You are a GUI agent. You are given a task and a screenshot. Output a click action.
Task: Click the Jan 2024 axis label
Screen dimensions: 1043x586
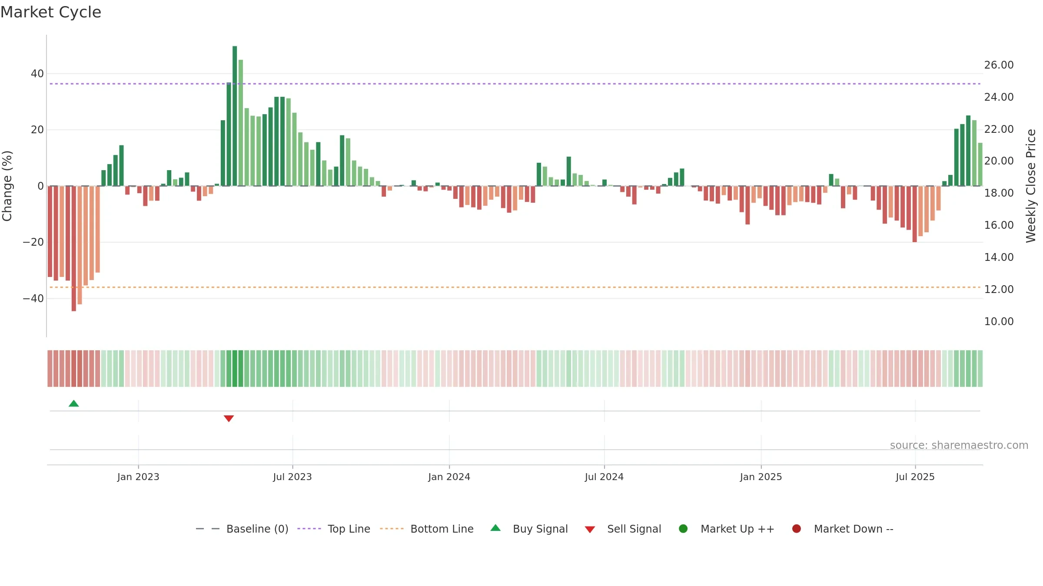[449, 477]
